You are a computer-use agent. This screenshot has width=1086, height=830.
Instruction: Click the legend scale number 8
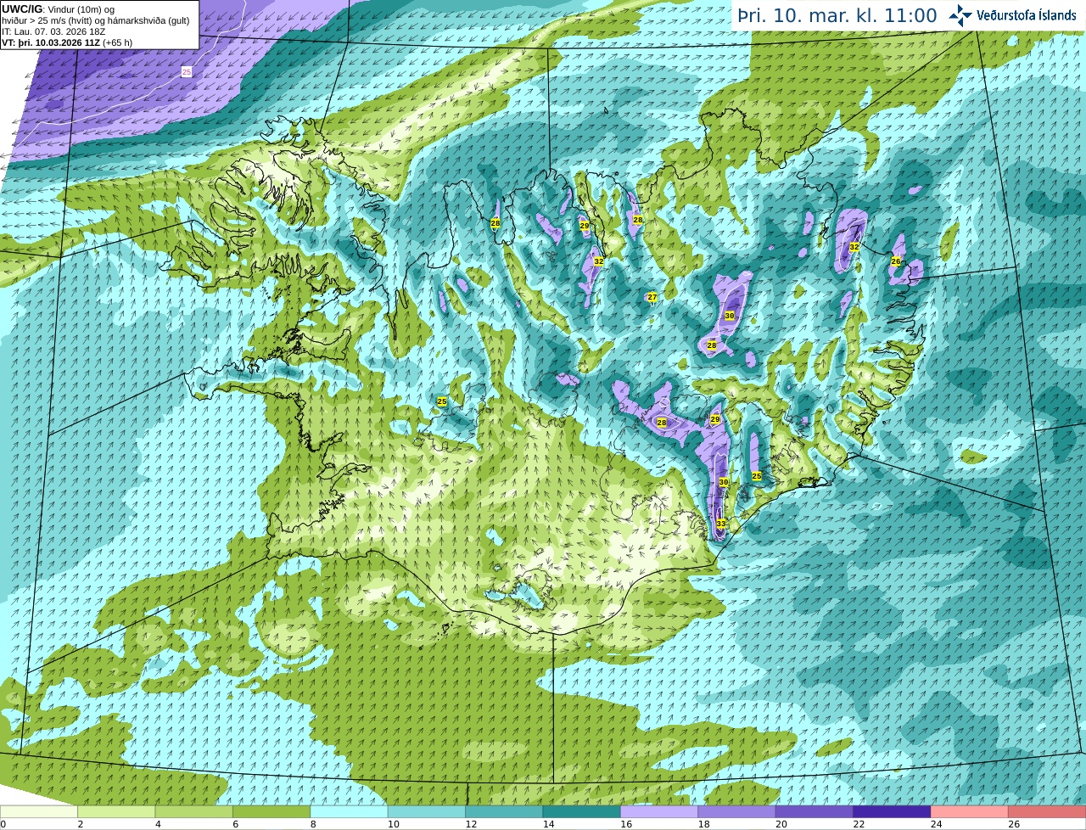tap(313, 824)
